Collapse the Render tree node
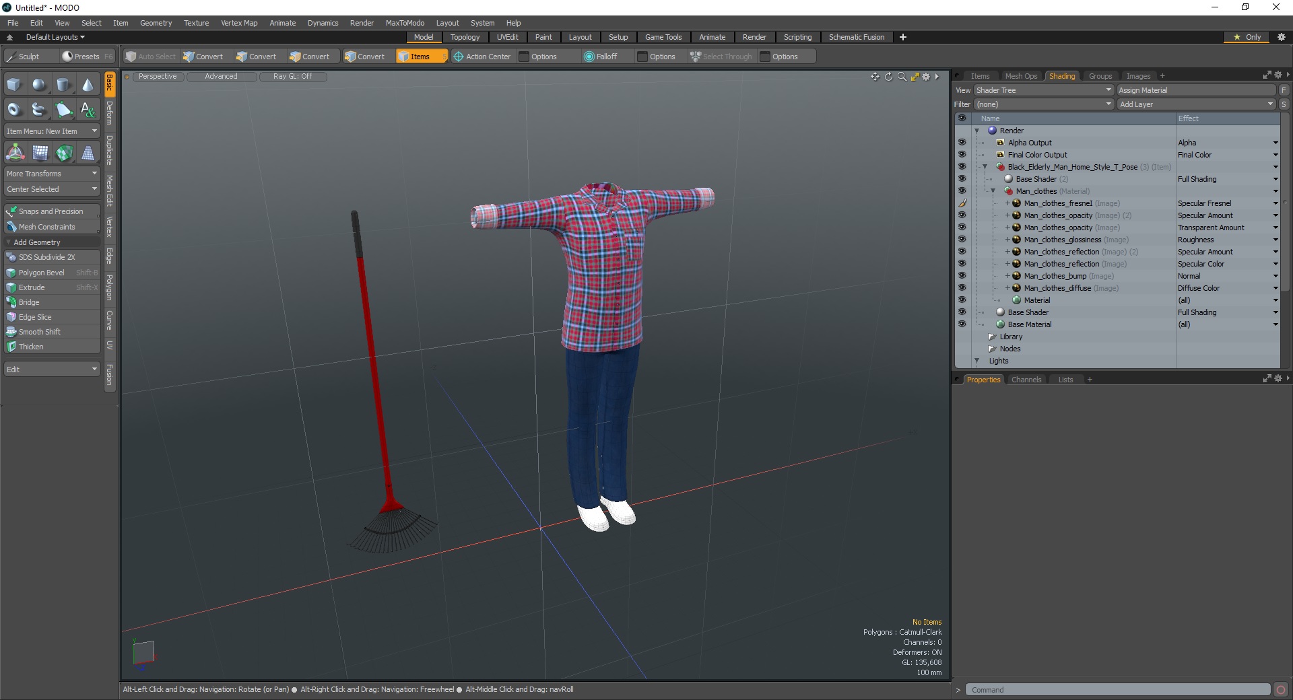 976,131
